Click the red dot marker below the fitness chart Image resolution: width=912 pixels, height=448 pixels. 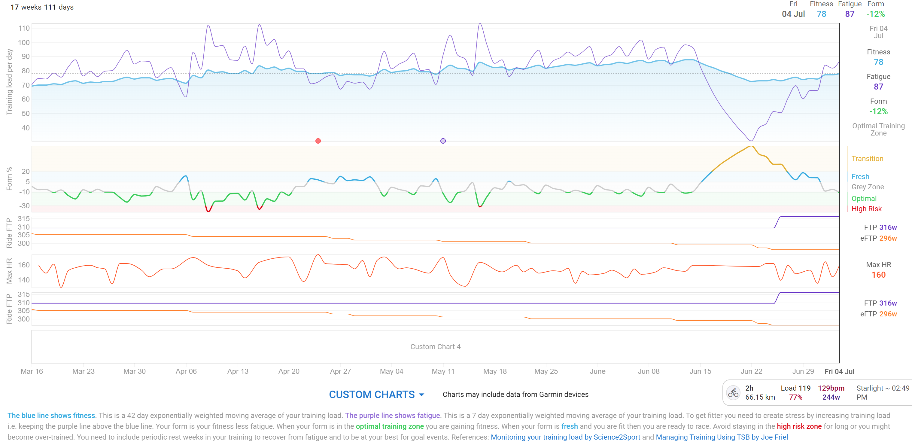(318, 141)
